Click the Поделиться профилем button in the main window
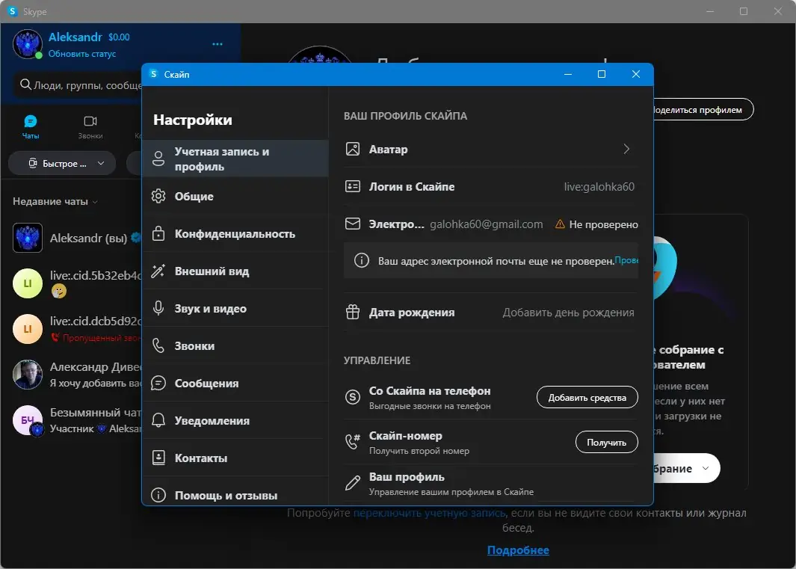The height and width of the screenshot is (569, 796). tap(703, 110)
